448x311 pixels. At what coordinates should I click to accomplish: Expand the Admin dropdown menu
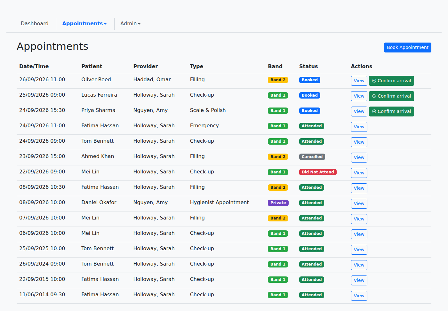[x=130, y=24]
